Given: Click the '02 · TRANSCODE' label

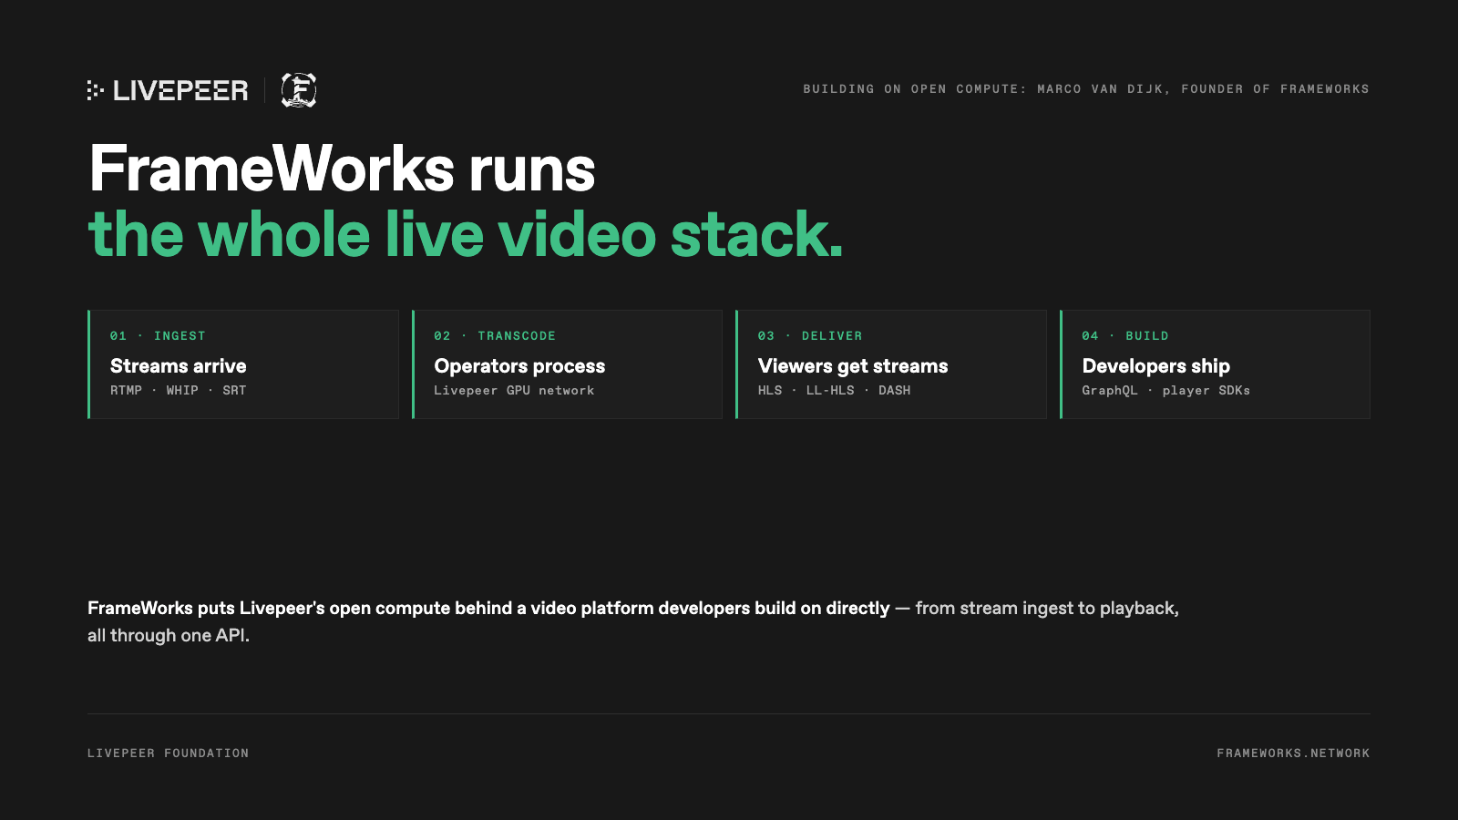Looking at the screenshot, I should pos(495,336).
